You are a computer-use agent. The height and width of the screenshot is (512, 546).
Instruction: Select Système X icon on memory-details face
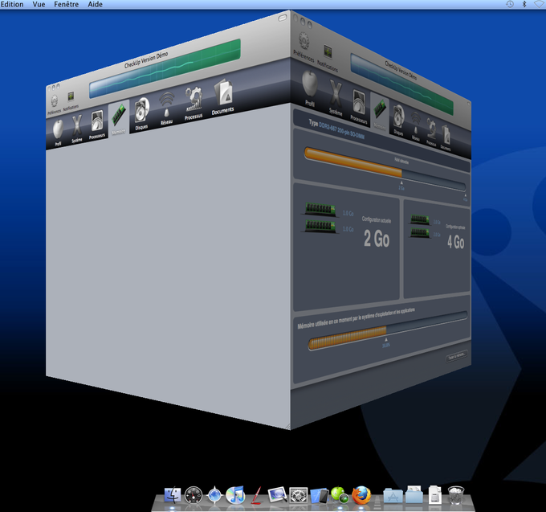pos(336,97)
